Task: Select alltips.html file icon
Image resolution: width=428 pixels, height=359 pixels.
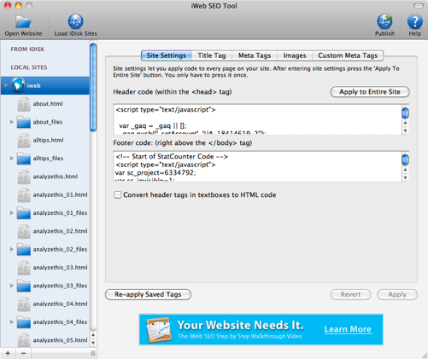Action: point(24,141)
